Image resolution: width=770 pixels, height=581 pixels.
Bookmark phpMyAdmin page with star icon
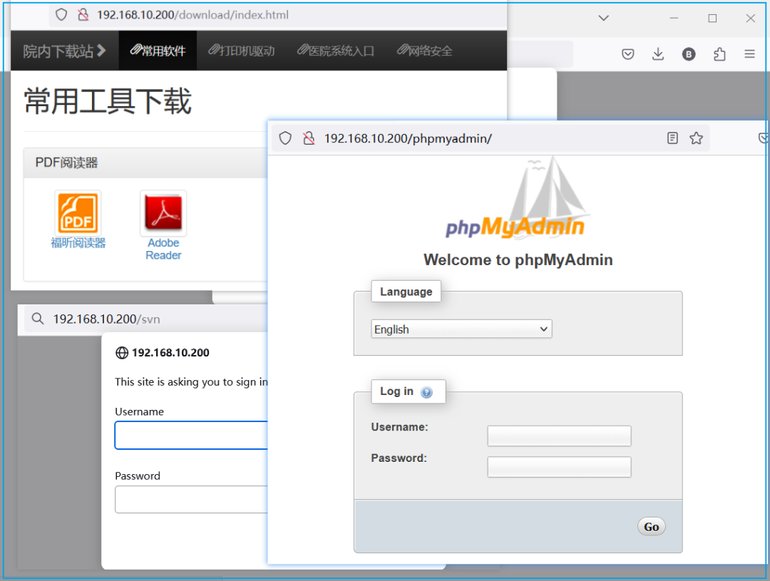tap(696, 138)
